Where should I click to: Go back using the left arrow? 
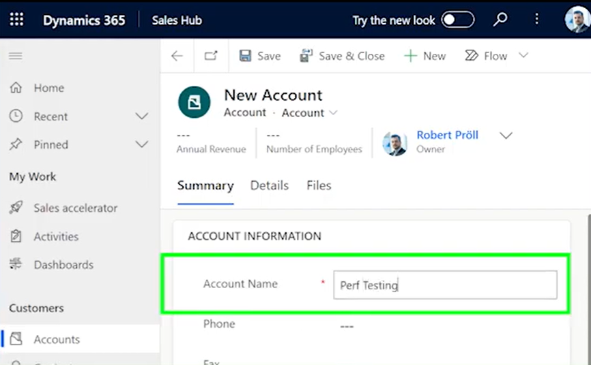coord(177,56)
